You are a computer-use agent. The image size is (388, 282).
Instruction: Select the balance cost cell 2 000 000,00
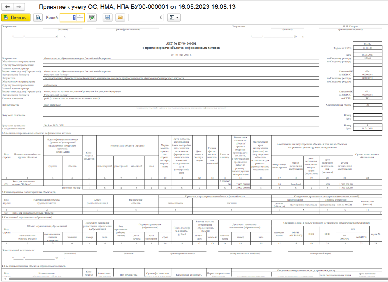240,184
